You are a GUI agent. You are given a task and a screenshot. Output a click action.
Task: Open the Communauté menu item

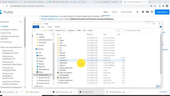pyautogui.click(x=126, y=12)
